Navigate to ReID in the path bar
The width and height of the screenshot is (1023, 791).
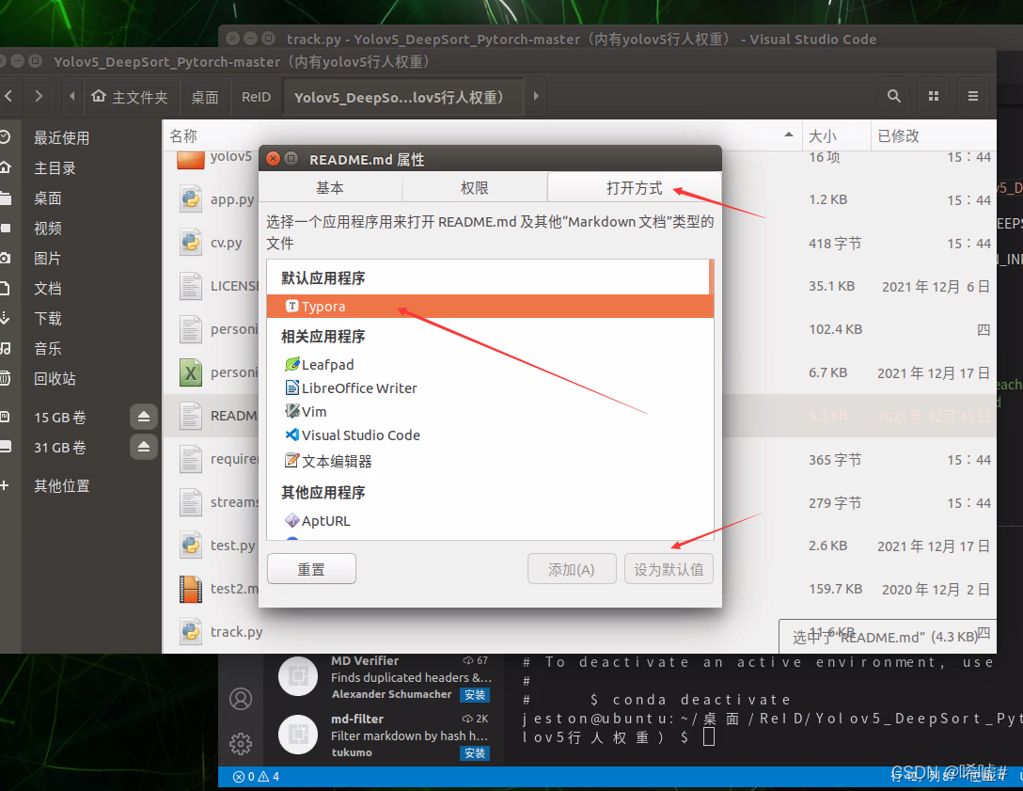click(x=256, y=97)
